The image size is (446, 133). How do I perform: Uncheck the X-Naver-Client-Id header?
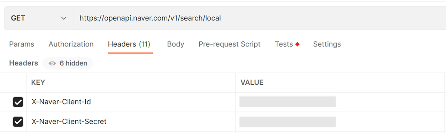click(18, 102)
